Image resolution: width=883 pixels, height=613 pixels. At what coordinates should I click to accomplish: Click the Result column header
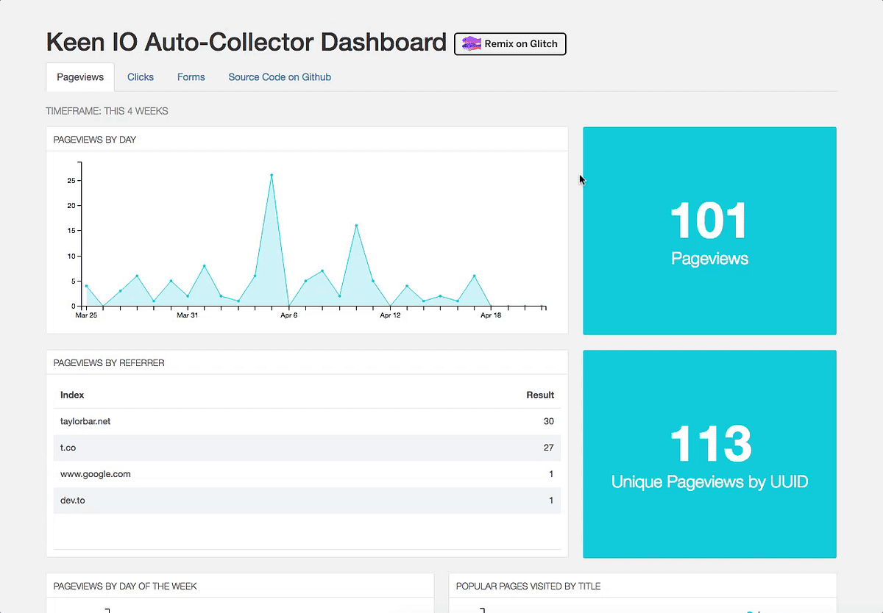point(540,395)
